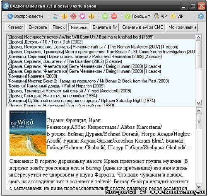Click the Воспроизвести play button

point(25,16)
